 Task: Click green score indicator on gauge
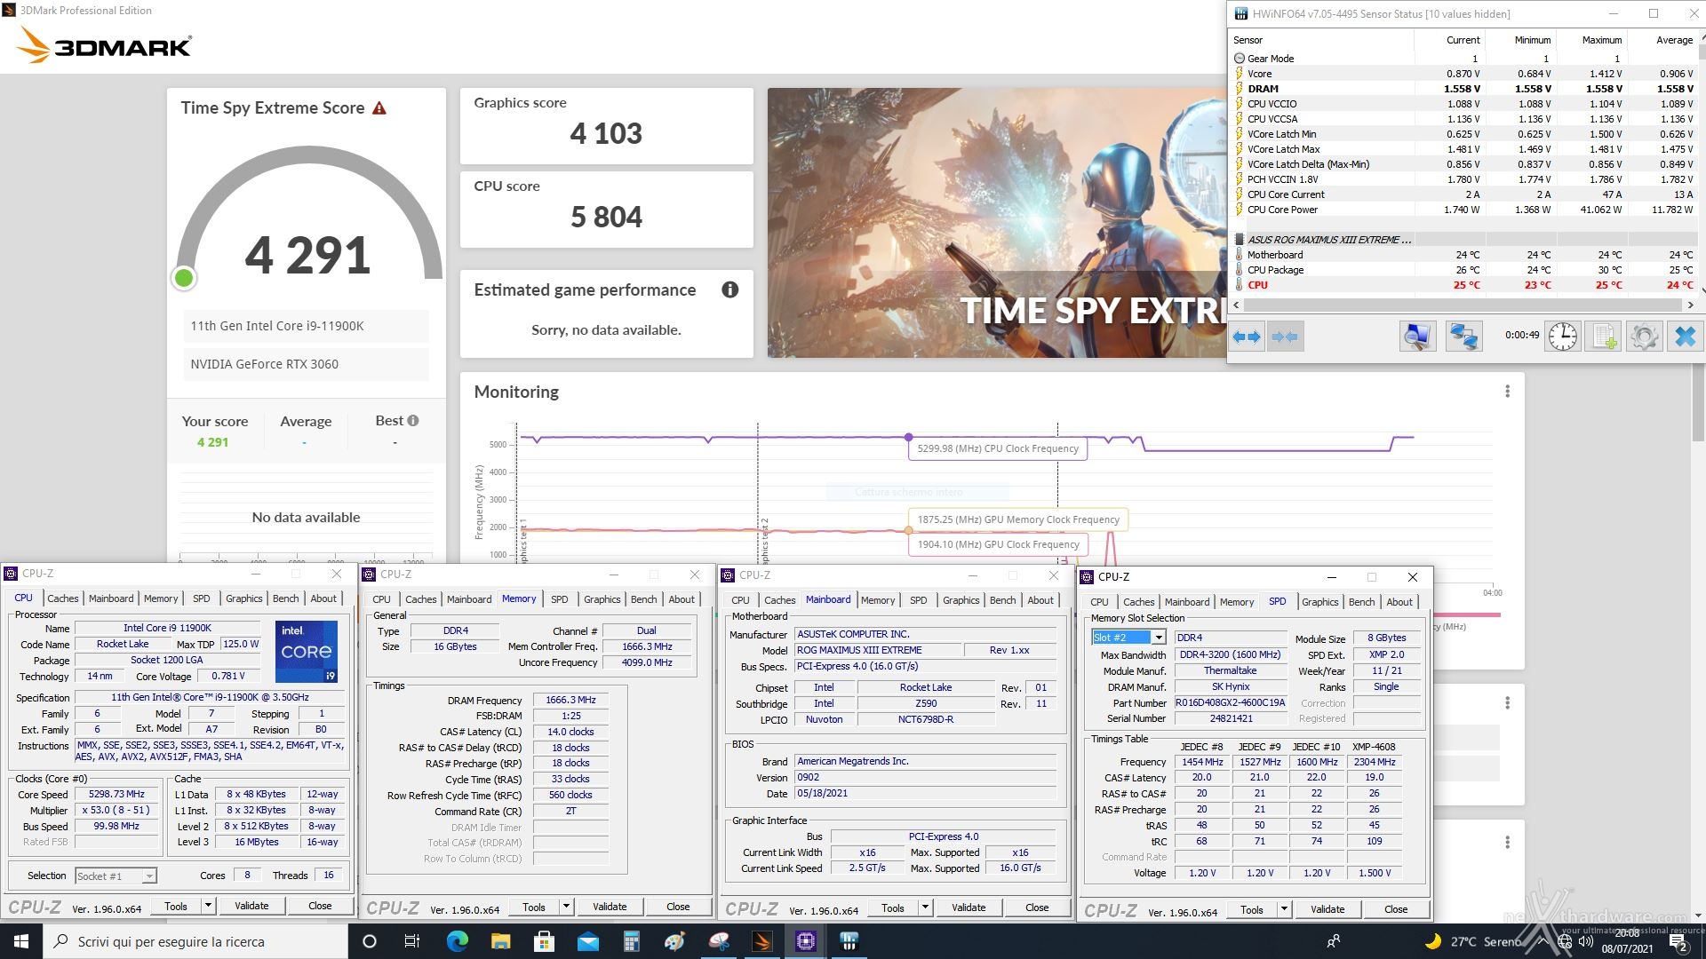[x=184, y=278]
